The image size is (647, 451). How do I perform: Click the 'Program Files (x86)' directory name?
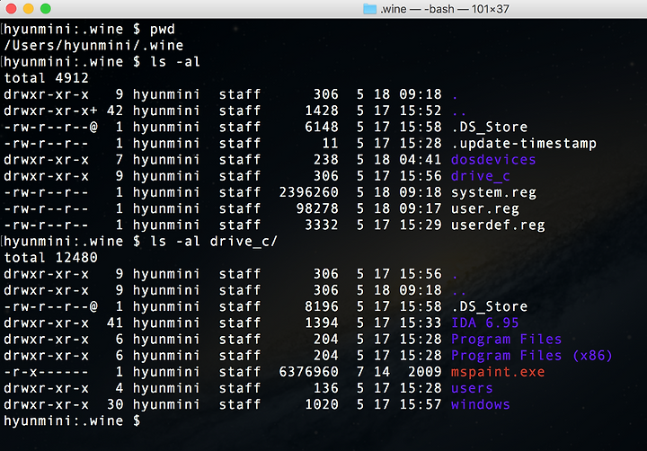[532, 356]
